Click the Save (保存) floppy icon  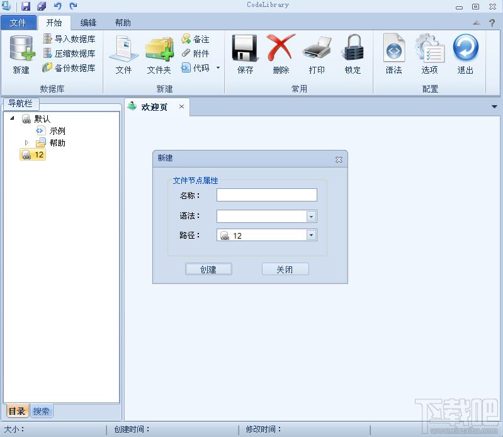[x=245, y=48]
